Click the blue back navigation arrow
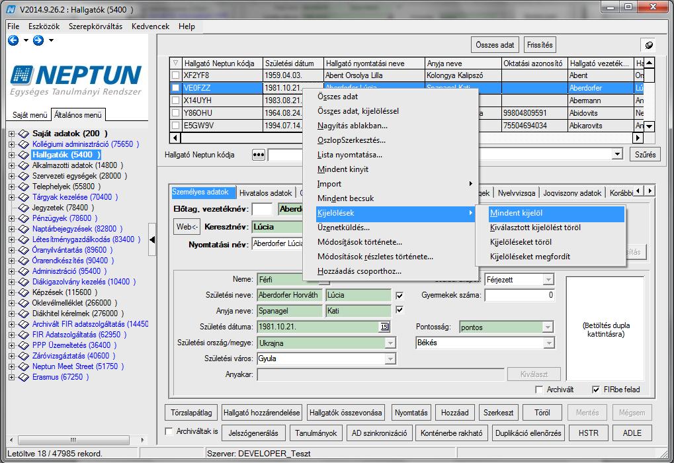Viewport: 674px width, 463px height. tap(13, 40)
